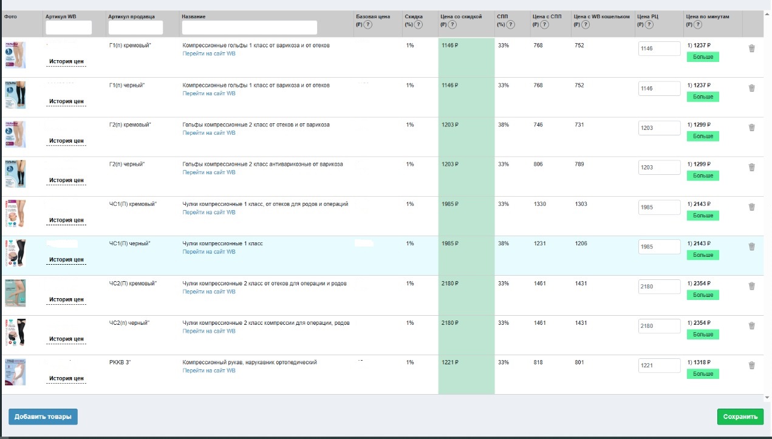Show more minute prices for Г2(п) черный

click(x=703, y=175)
